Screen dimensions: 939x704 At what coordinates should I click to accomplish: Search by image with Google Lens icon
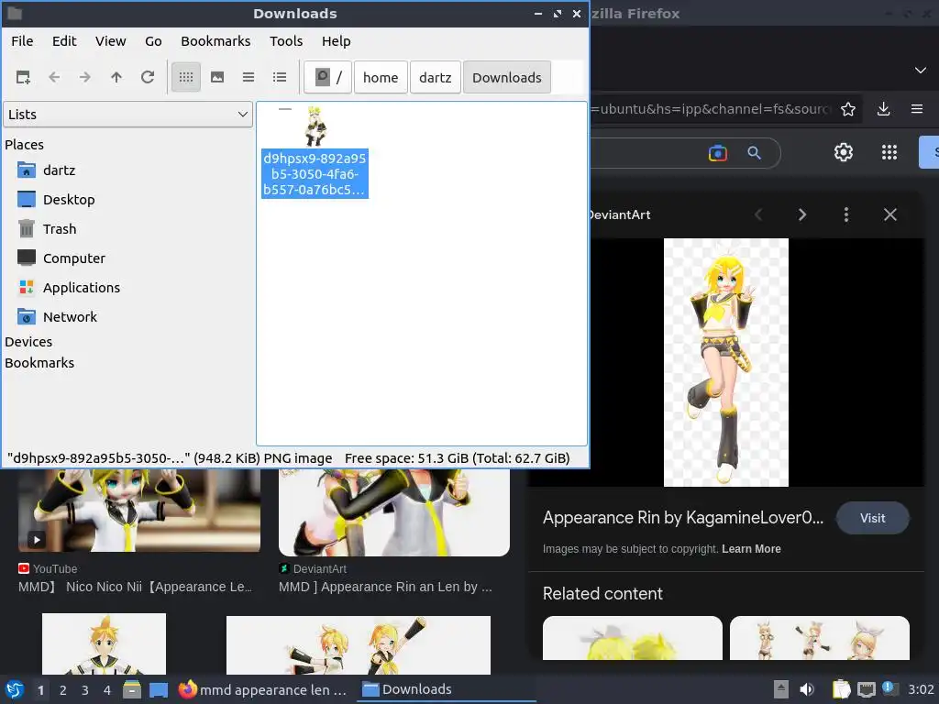[x=718, y=153]
